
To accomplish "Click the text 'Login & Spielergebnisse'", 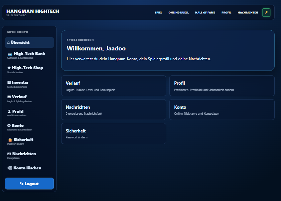I will 20,101.
